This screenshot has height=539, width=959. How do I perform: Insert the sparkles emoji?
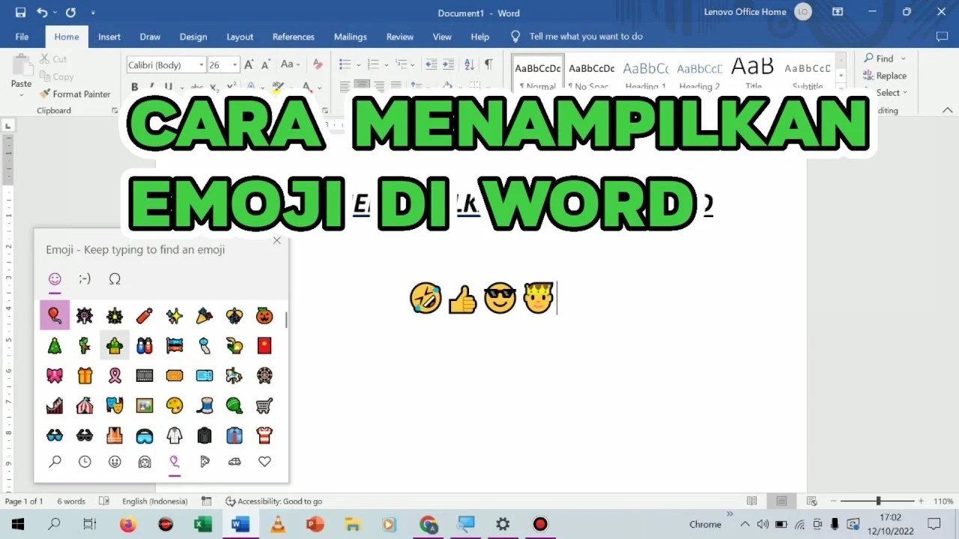point(175,316)
